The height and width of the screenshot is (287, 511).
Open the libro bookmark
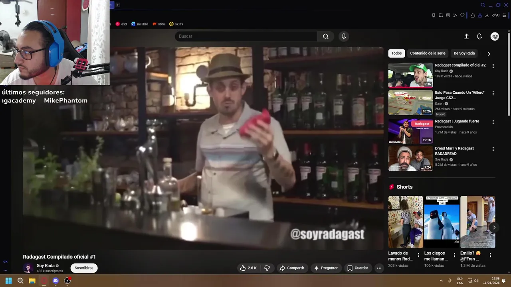click(x=158, y=24)
